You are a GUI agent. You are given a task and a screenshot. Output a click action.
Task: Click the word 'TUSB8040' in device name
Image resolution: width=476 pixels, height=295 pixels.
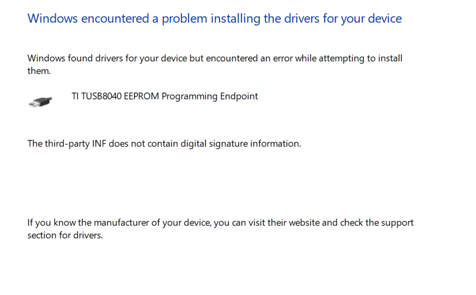101,96
